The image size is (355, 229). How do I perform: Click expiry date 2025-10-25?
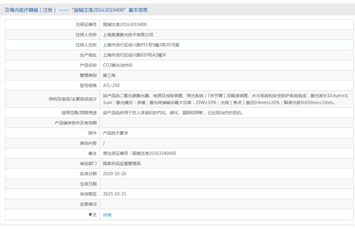(x=114, y=194)
